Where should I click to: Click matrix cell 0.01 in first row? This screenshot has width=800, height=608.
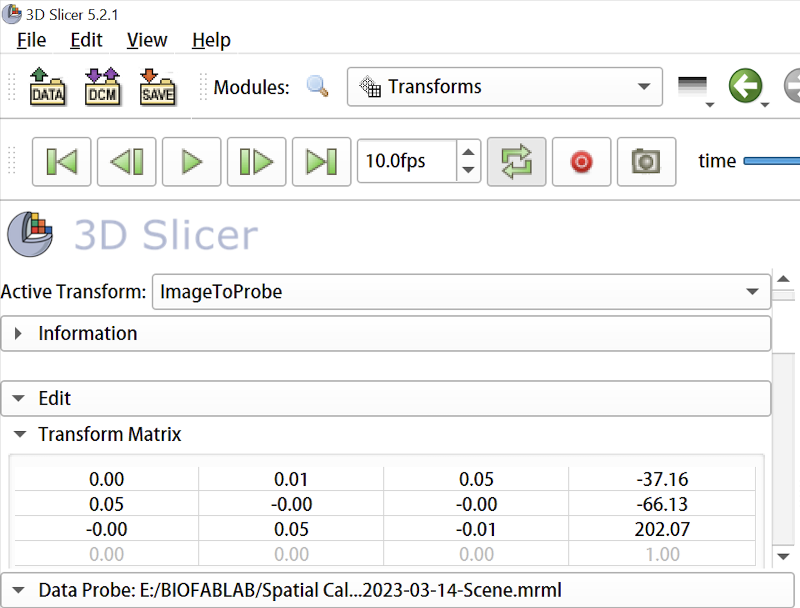point(291,479)
